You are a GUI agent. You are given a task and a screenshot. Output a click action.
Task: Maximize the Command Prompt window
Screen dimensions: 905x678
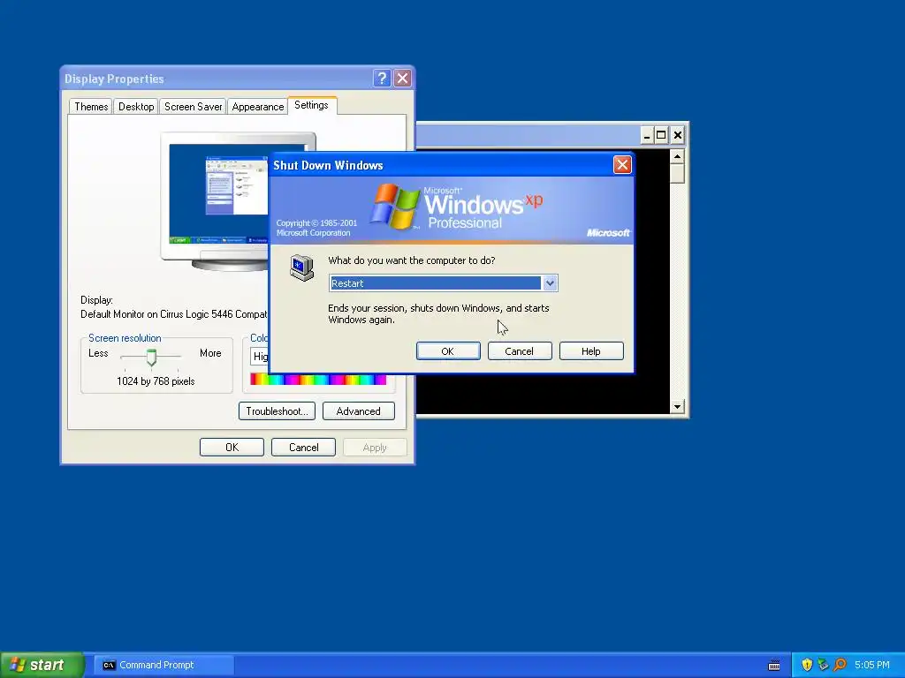661,135
